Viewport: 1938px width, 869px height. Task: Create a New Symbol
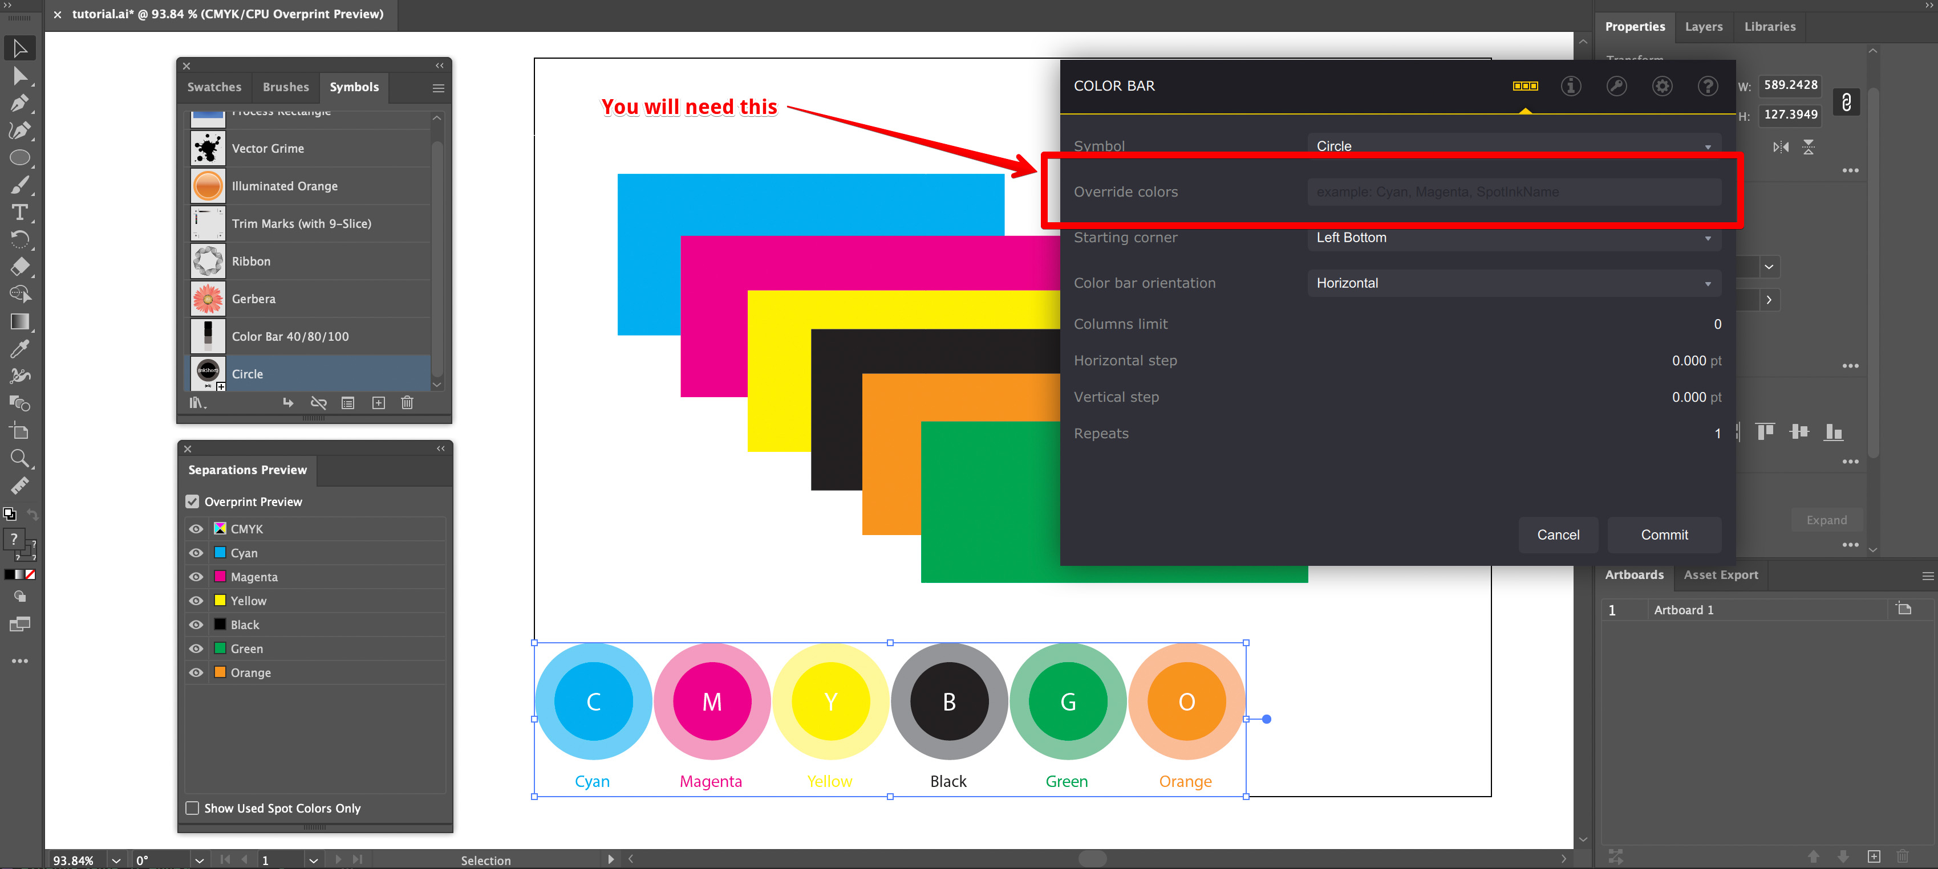(379, 403)
